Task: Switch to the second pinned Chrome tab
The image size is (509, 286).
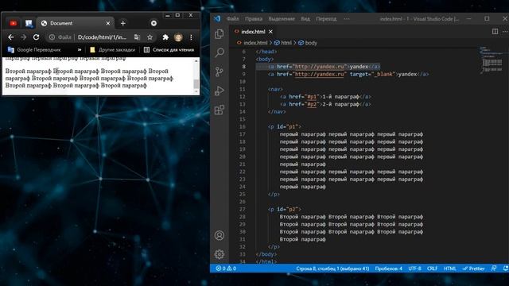Action: point(29,23)
